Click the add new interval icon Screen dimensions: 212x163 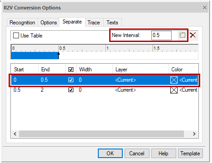[x=182, y=35]
